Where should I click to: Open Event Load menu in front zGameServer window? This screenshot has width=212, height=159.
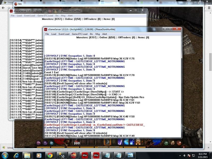click(64, 34)
